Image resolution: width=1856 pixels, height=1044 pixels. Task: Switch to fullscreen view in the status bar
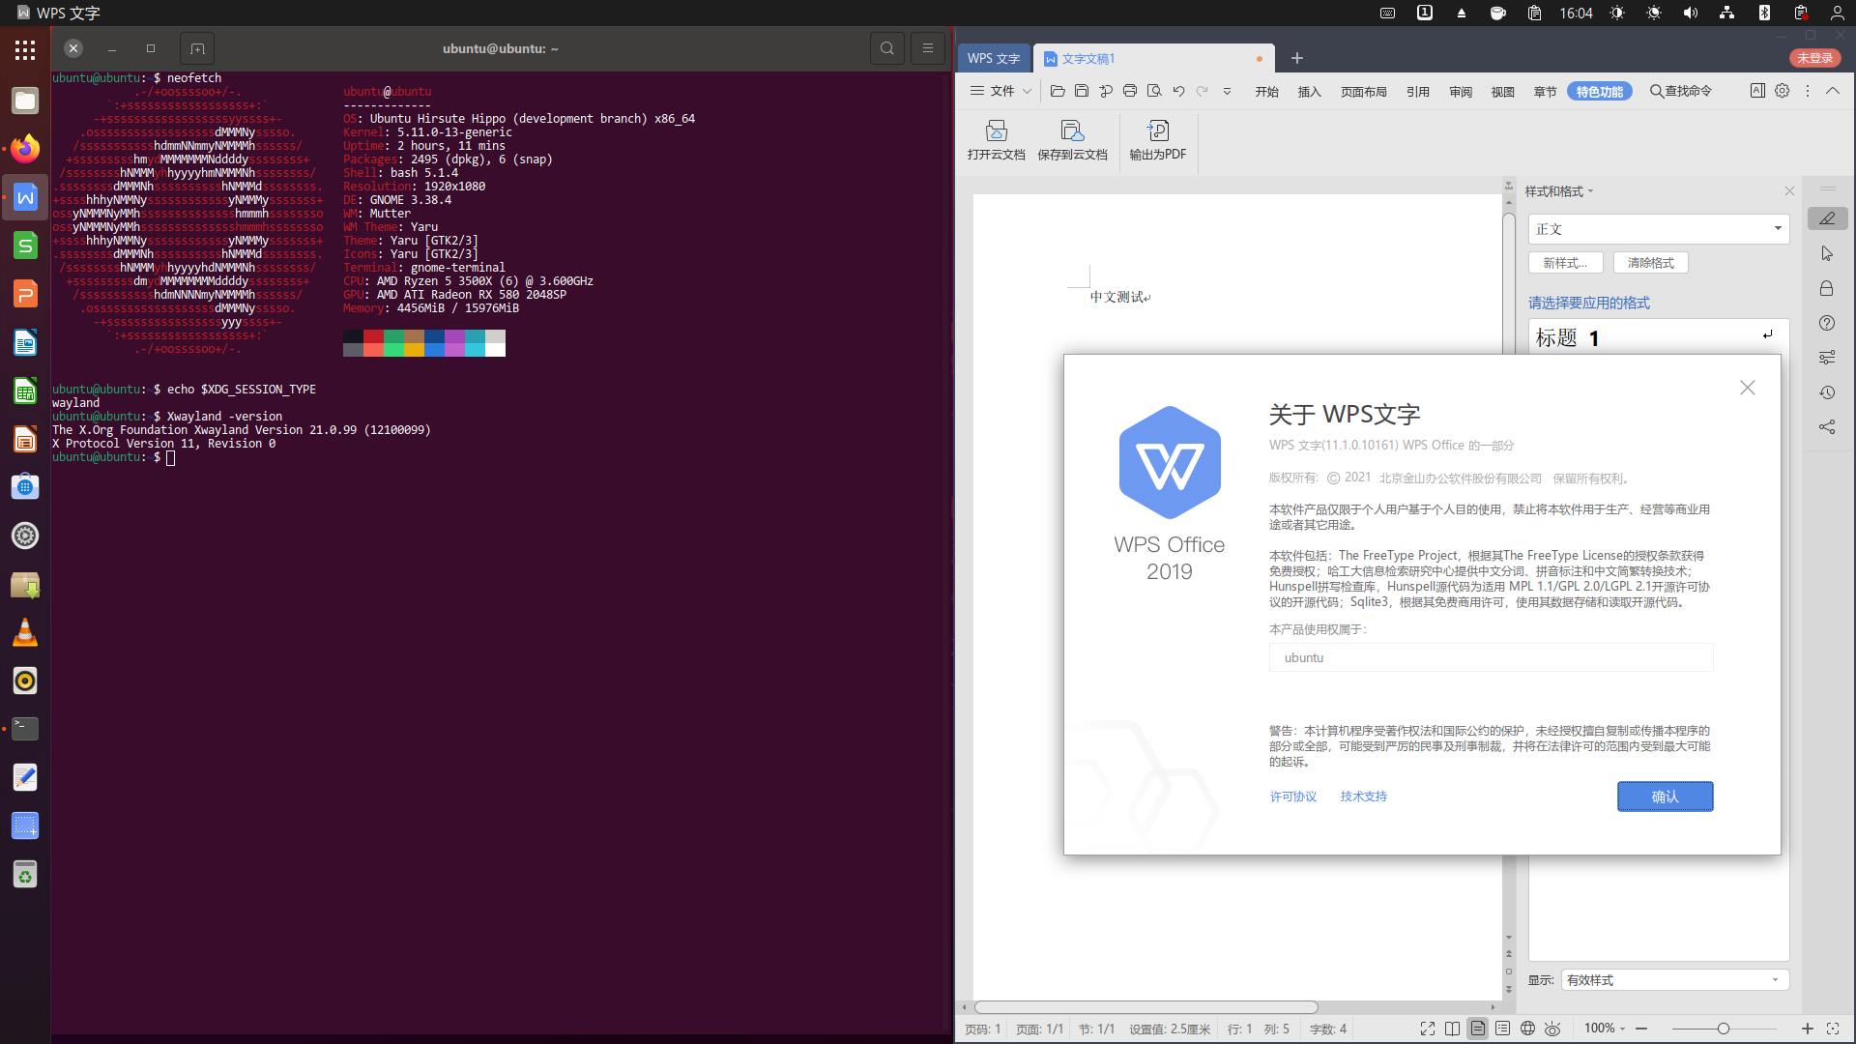point(1428,1029)
